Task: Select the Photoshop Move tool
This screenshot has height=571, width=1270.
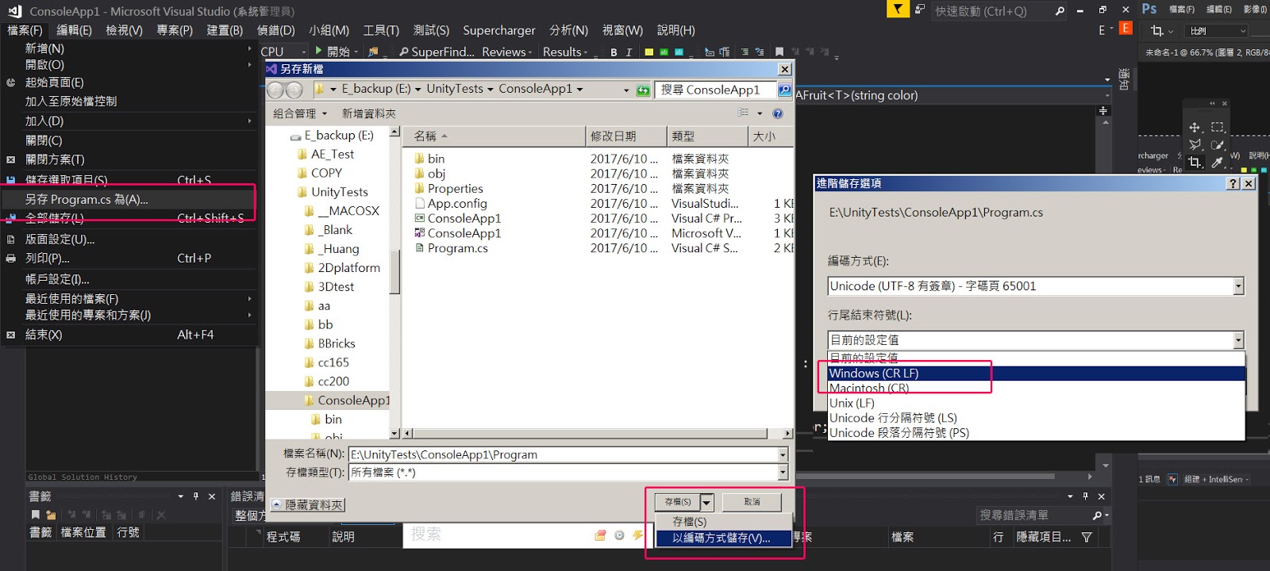Action: 1195,127
